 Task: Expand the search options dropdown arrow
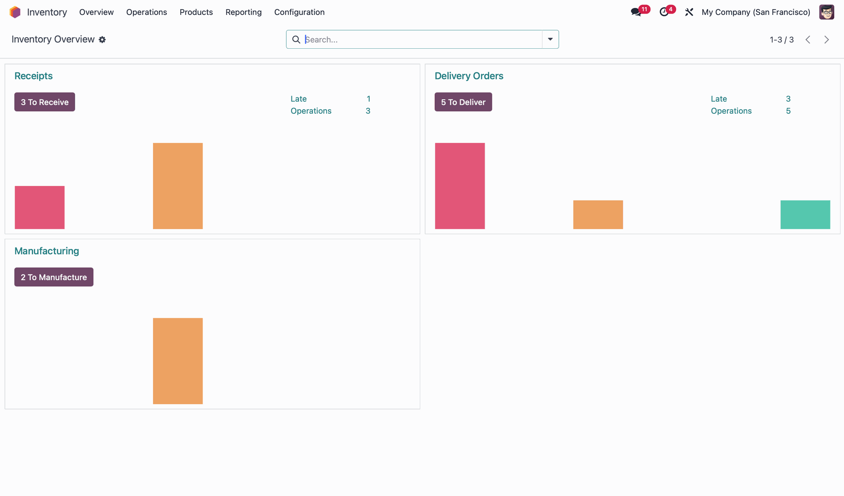pyautogui.click(x=550, y=40)
